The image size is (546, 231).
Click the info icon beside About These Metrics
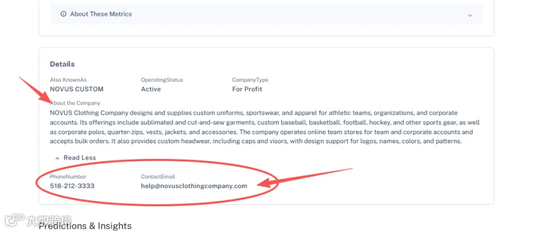coord(63,15)
